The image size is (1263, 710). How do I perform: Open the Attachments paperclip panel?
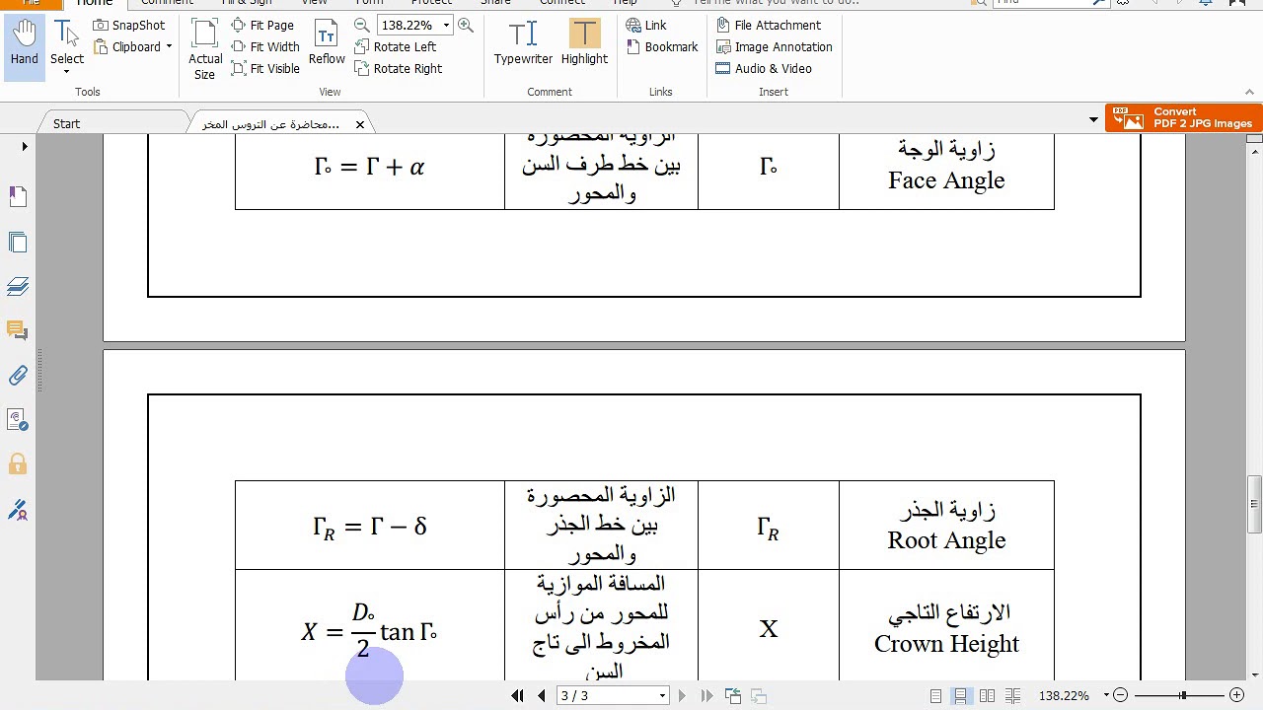(x=18, y=376)
